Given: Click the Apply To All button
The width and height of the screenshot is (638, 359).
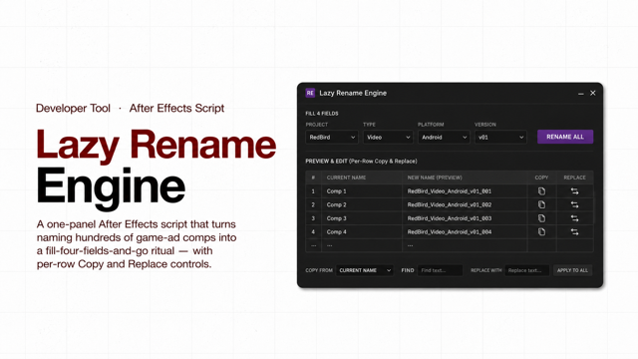Looking at the screenshot, I should (572, 270).
